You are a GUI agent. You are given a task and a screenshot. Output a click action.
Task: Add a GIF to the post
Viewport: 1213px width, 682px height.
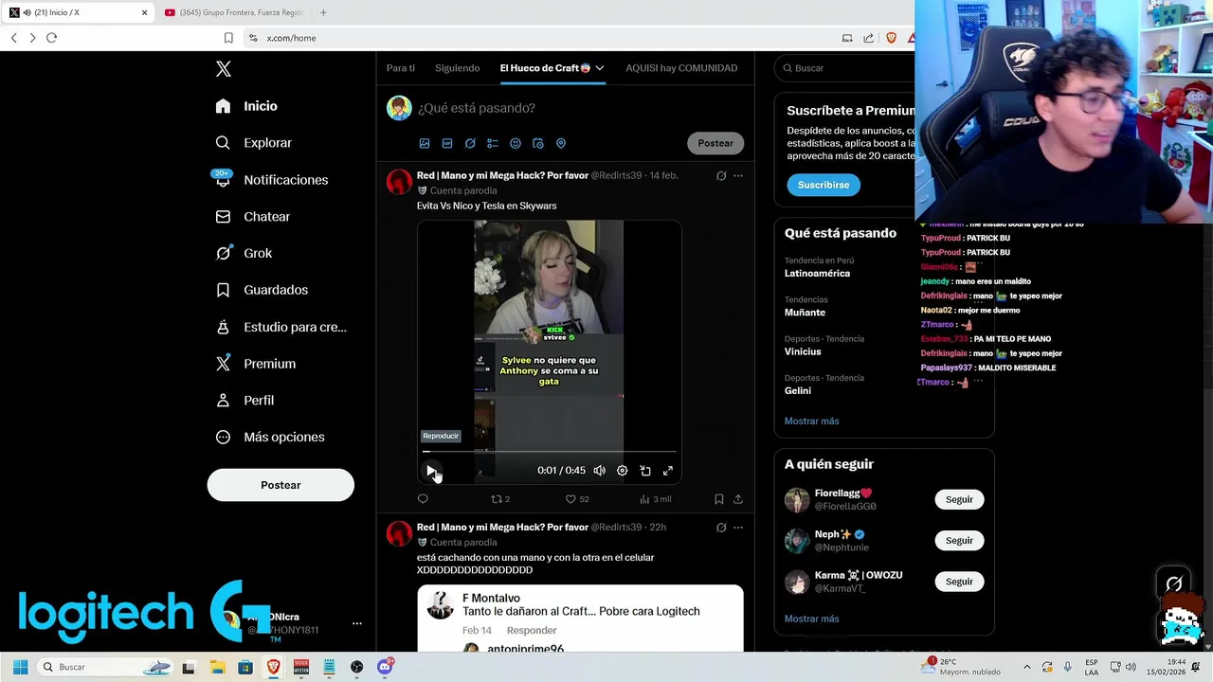tap(447, 143)
